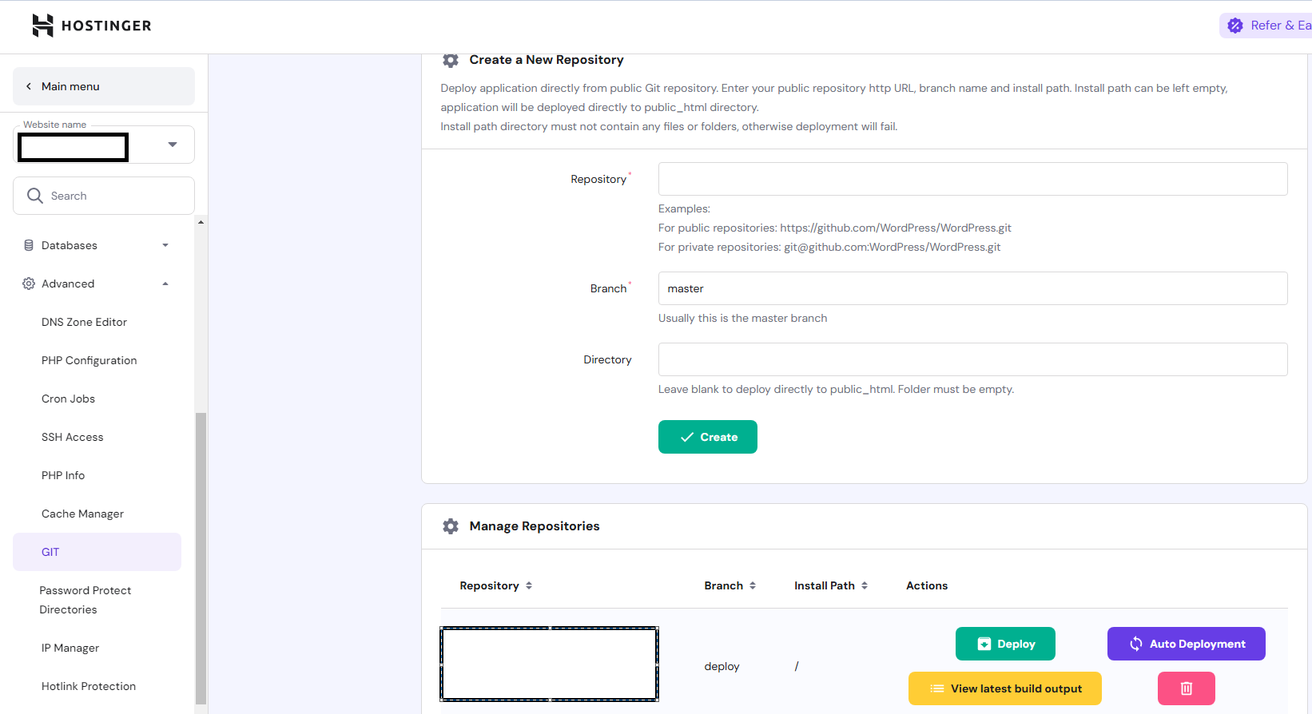Click the Refer & Earn badge icon

click(x=1235, y=26)
